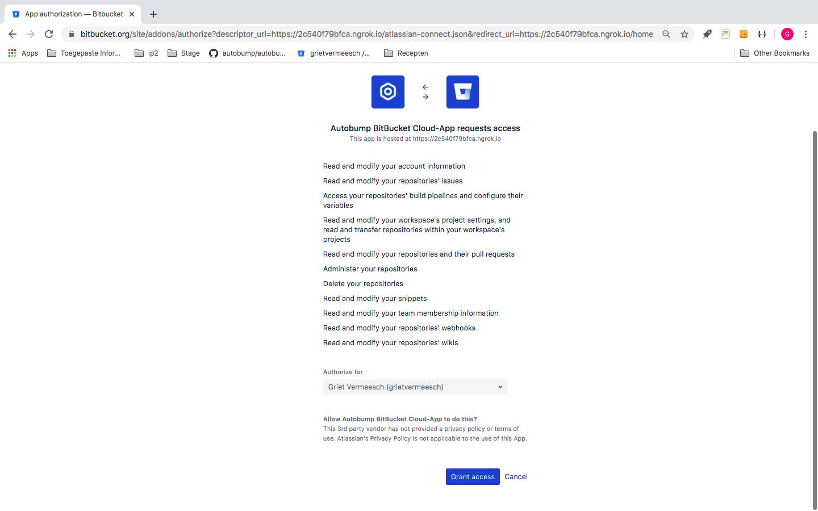
Task: Click the privacy policy disclaimer paragraph
Action: (425, 434)
